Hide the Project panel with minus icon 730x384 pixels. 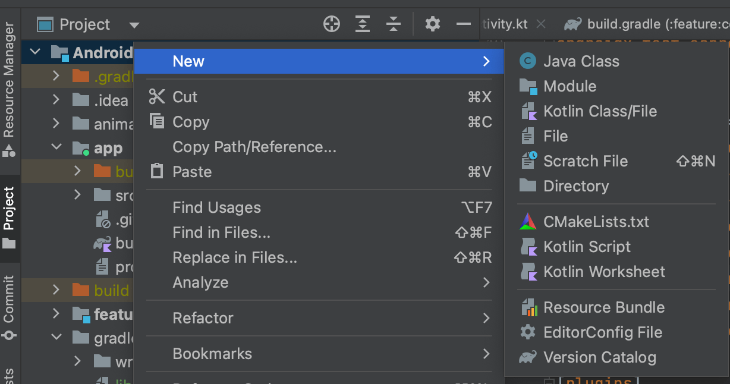tap(464, 24)
